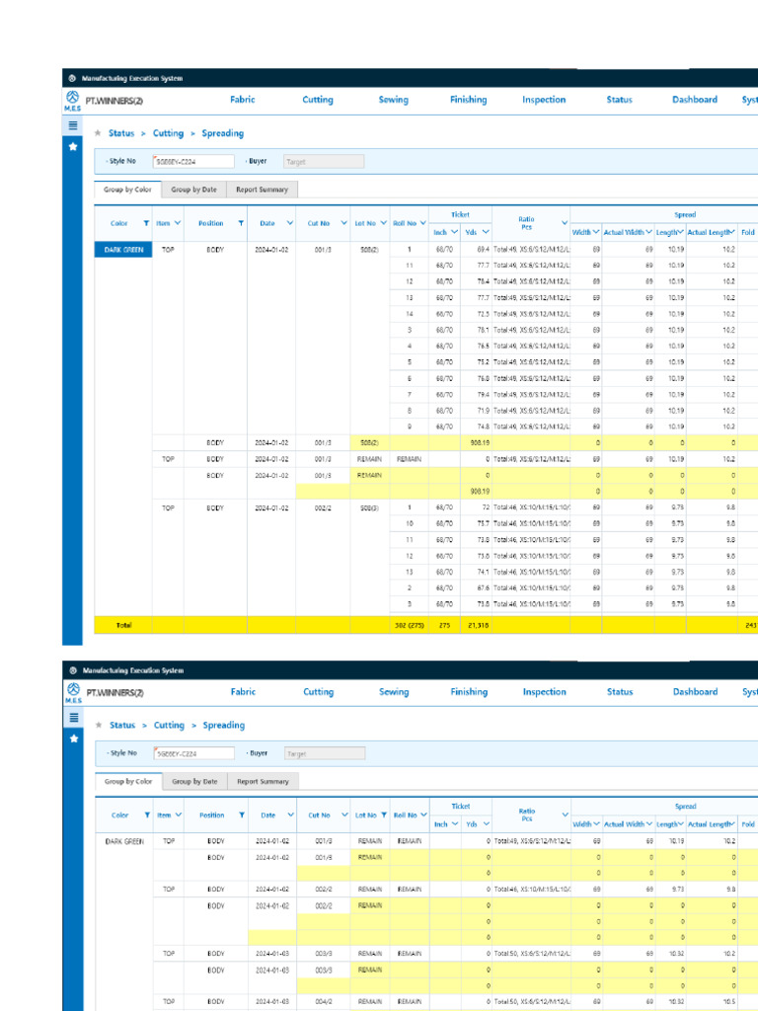This screenshot has height=1011, width=758.
Task: Open the Report Summary tab in the lower window
Action: (x=263, y=781)
